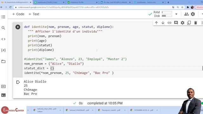Expand options for f07A8886 pdf download
The height and width of the screenshot is (114, 203).
point(157,110)
